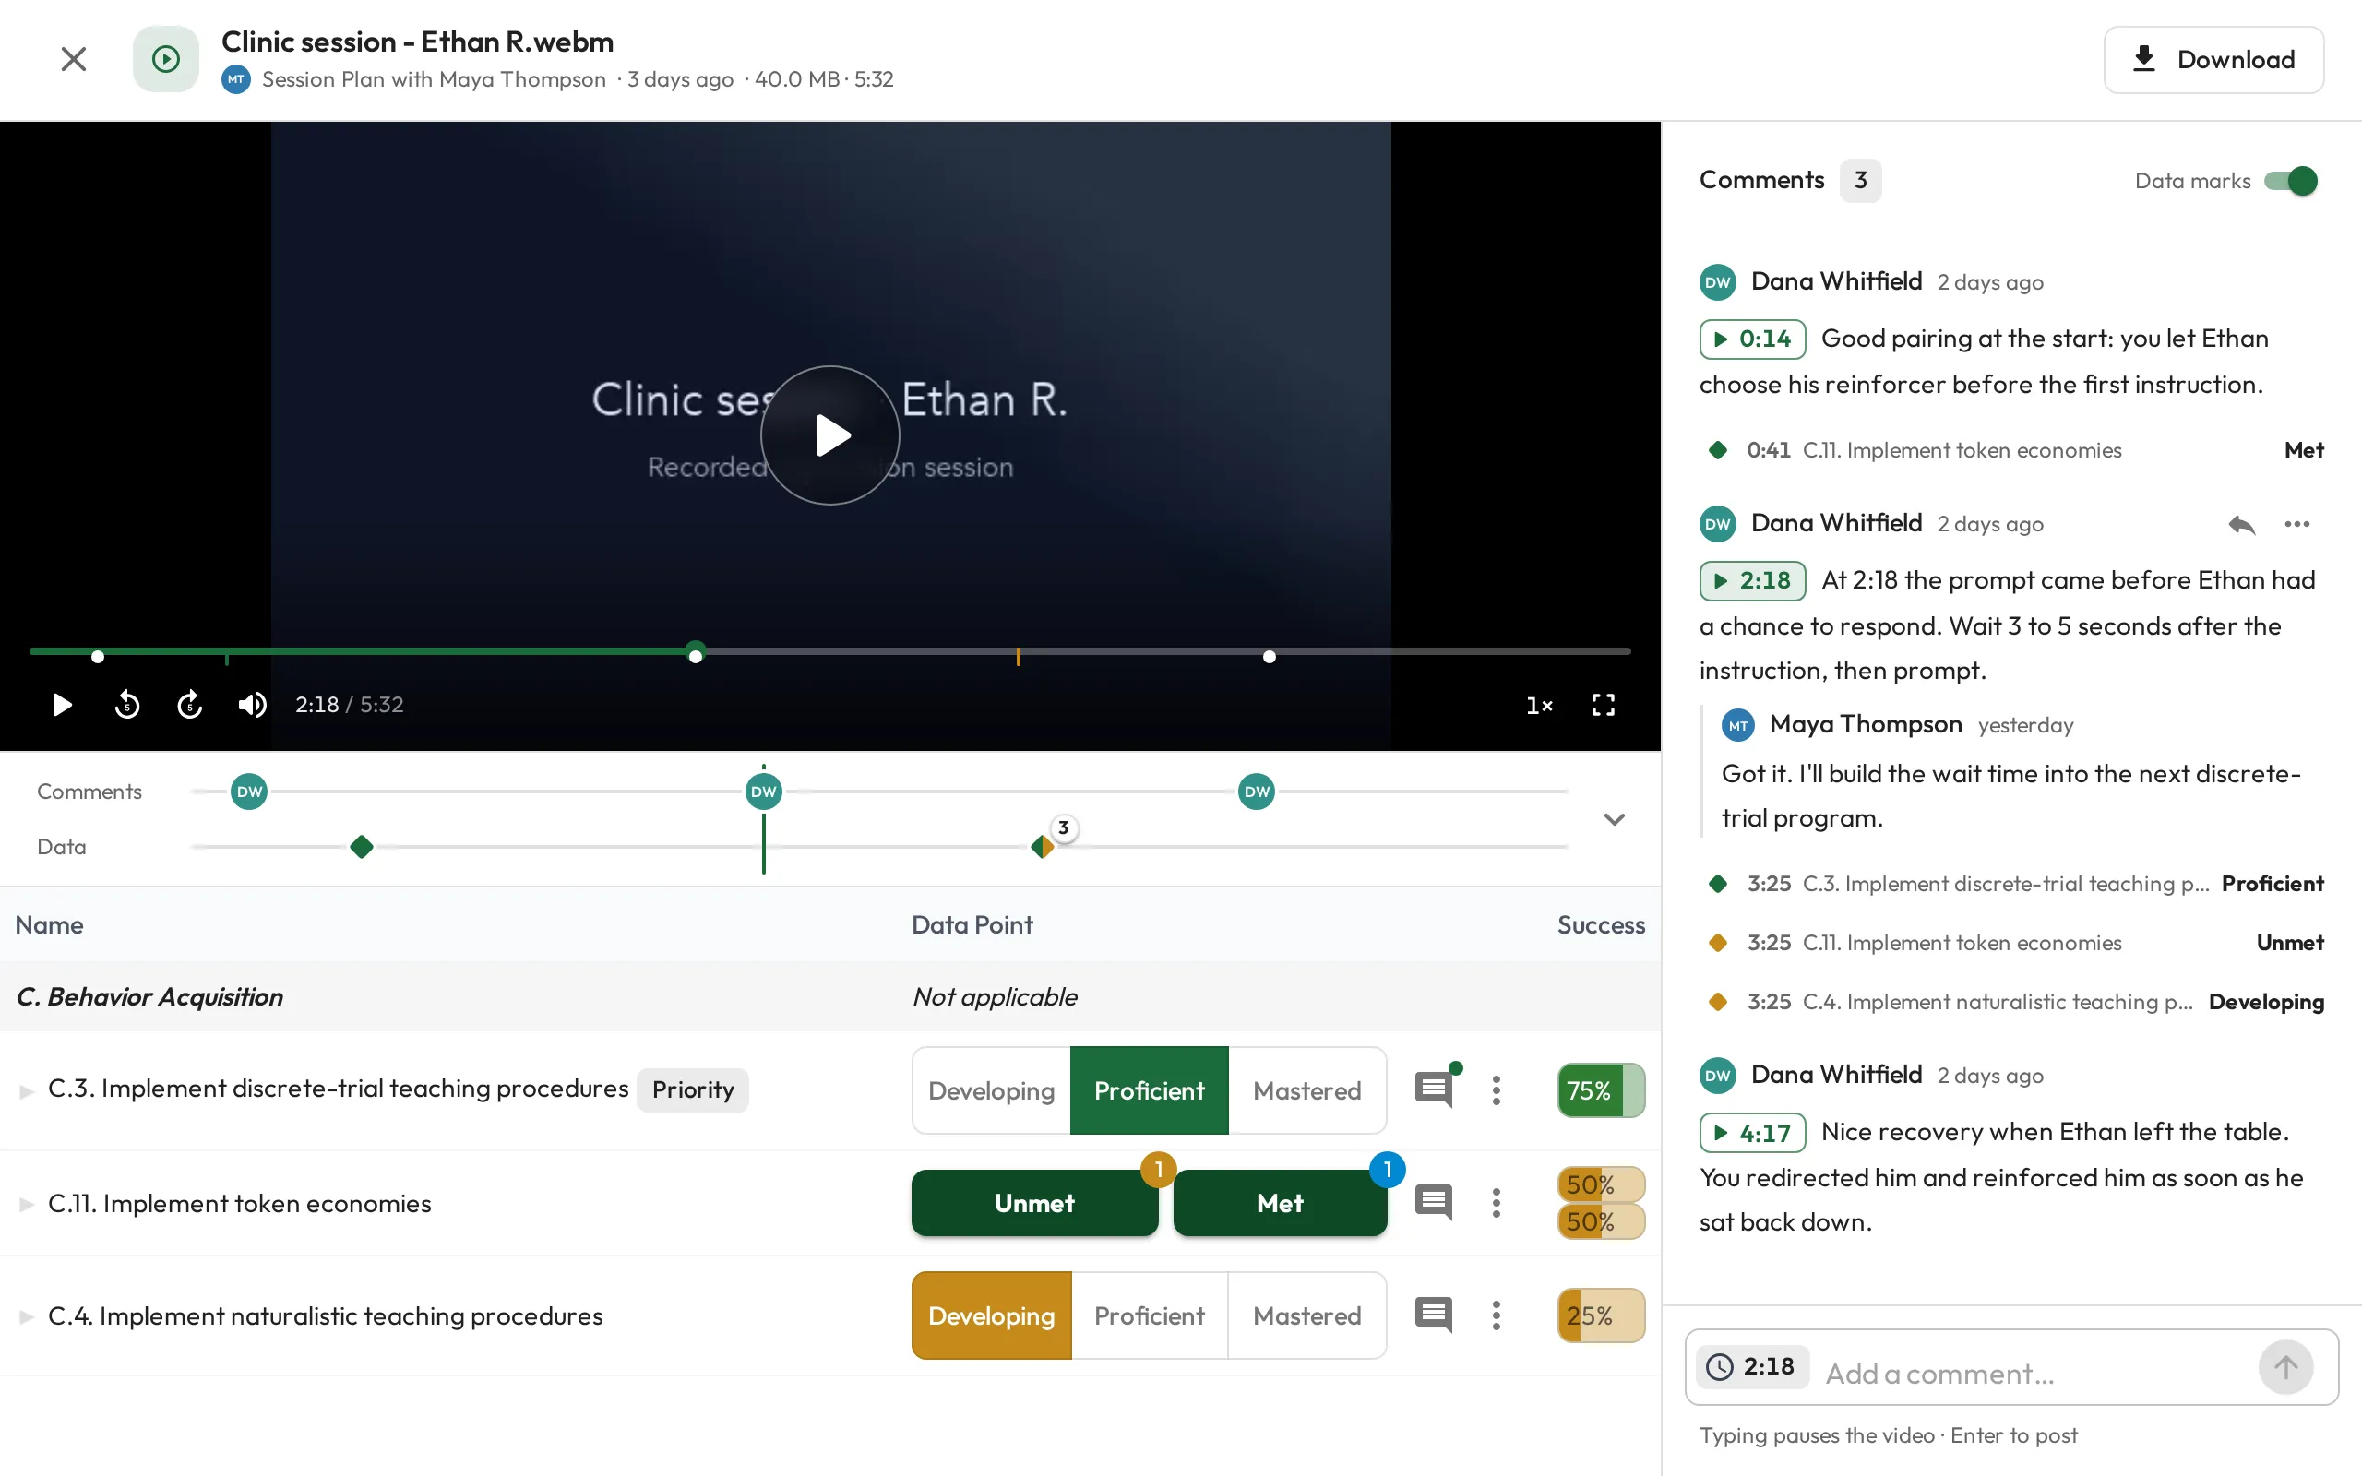
Task: Click the Name column header
Action: point(50,924)
